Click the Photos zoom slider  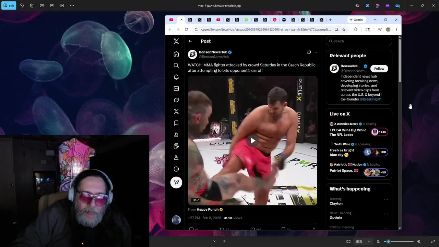(x=398, y=242)
